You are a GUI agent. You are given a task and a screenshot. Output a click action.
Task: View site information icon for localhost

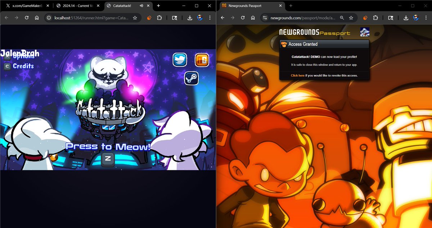pos(49,18)
